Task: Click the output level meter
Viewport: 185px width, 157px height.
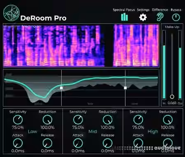Action: pos(180,65)
